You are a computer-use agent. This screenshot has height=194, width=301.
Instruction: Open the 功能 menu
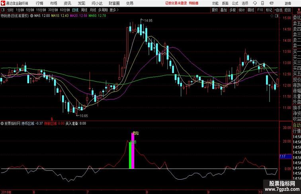[x=215, y=3]
